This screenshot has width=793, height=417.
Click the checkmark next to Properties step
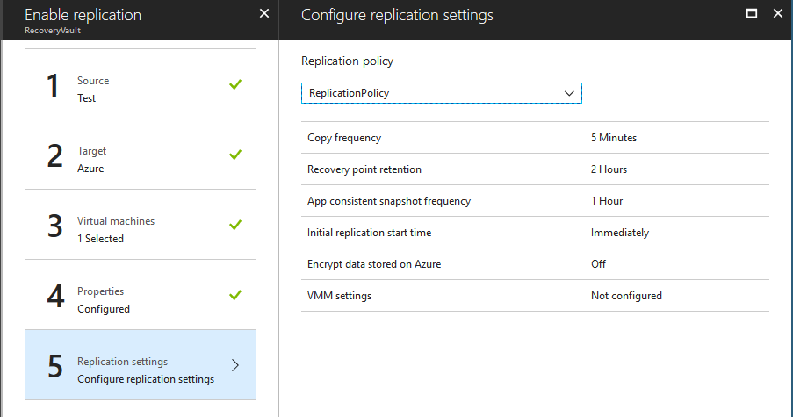pyautogui.click(x=235, y=295)
